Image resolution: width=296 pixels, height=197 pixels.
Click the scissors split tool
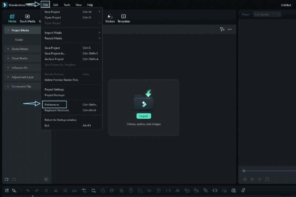(55, 190)
